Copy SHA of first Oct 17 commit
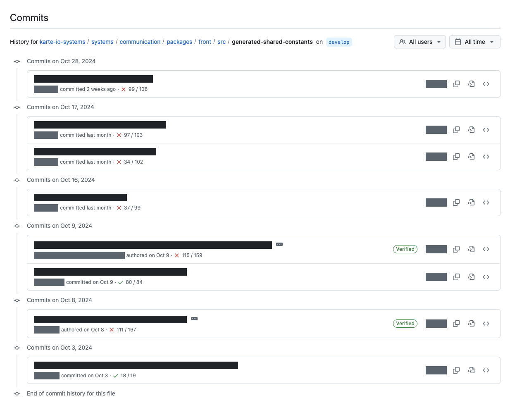This screenshot has height=417, width=510. [x=456, y=130]
